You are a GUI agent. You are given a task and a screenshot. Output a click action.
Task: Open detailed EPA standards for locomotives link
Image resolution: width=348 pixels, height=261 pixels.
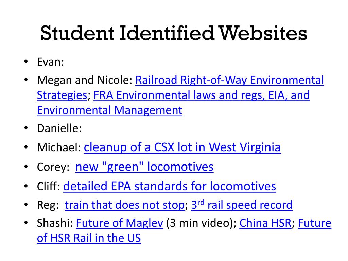[x=170, y=186]
